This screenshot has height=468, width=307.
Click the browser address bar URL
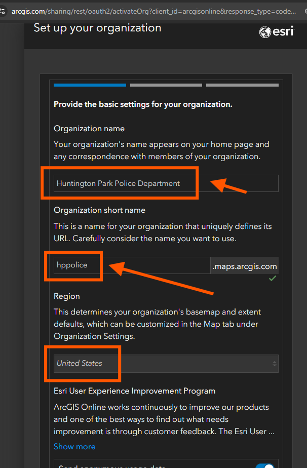click(153, 11)
